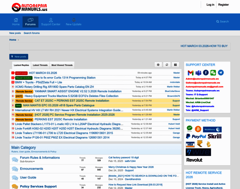Open the WeChat support icon
This screenshot has height=189, width=240.
(x=213, y=73)
